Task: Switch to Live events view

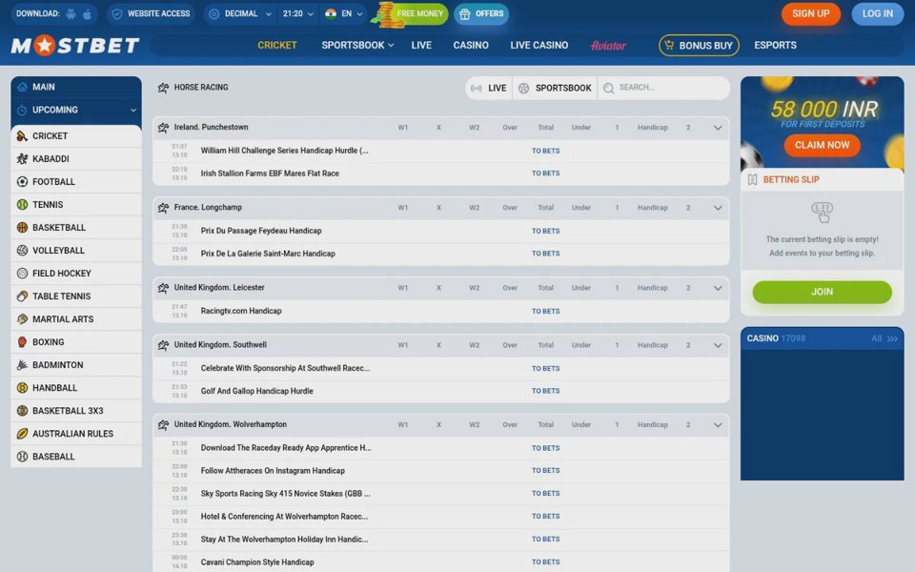Action: pos(489,88)
